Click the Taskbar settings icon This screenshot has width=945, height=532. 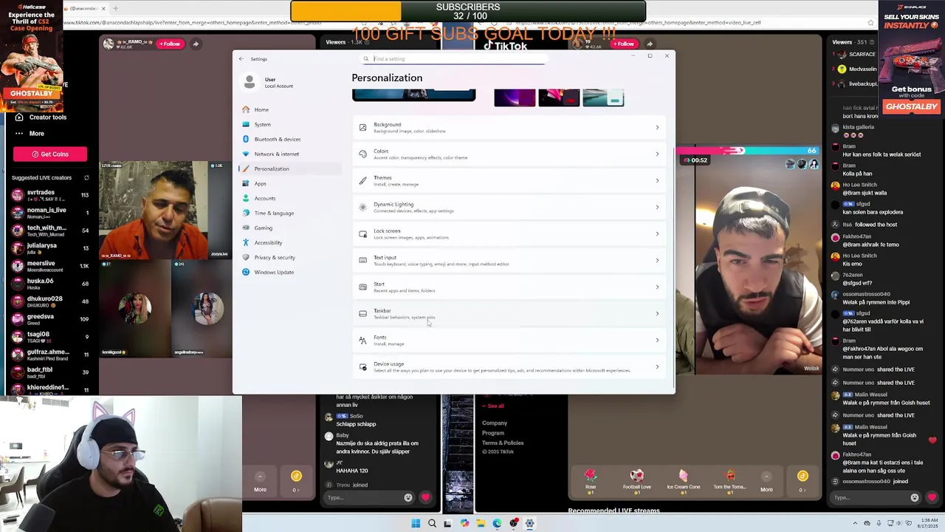pyautogui.click(x=362, y=313)
